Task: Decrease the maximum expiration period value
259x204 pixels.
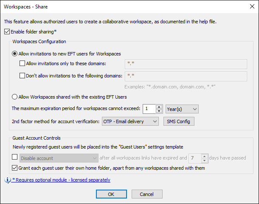Action: coord(159,111)
